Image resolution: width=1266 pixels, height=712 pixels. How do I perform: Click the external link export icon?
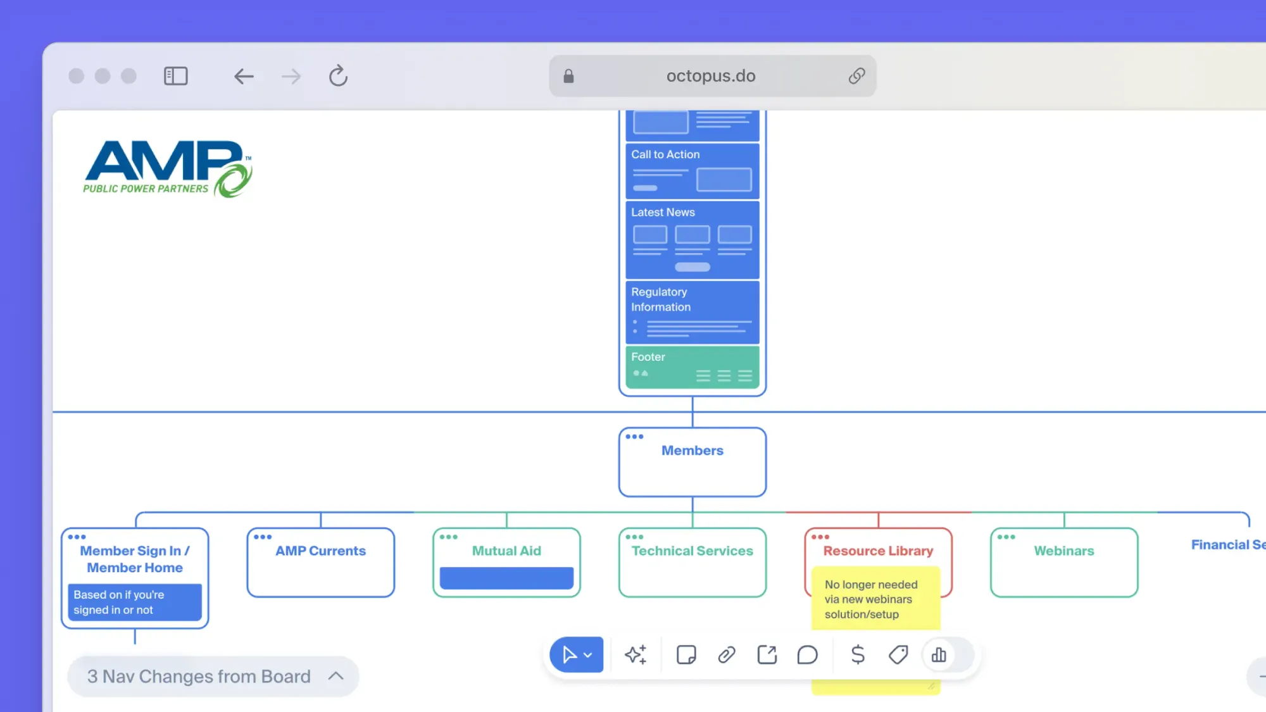click(767, 654)
